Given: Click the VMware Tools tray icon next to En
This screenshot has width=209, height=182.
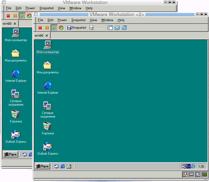Looking at the screenshot, I should tap(193, 166).
